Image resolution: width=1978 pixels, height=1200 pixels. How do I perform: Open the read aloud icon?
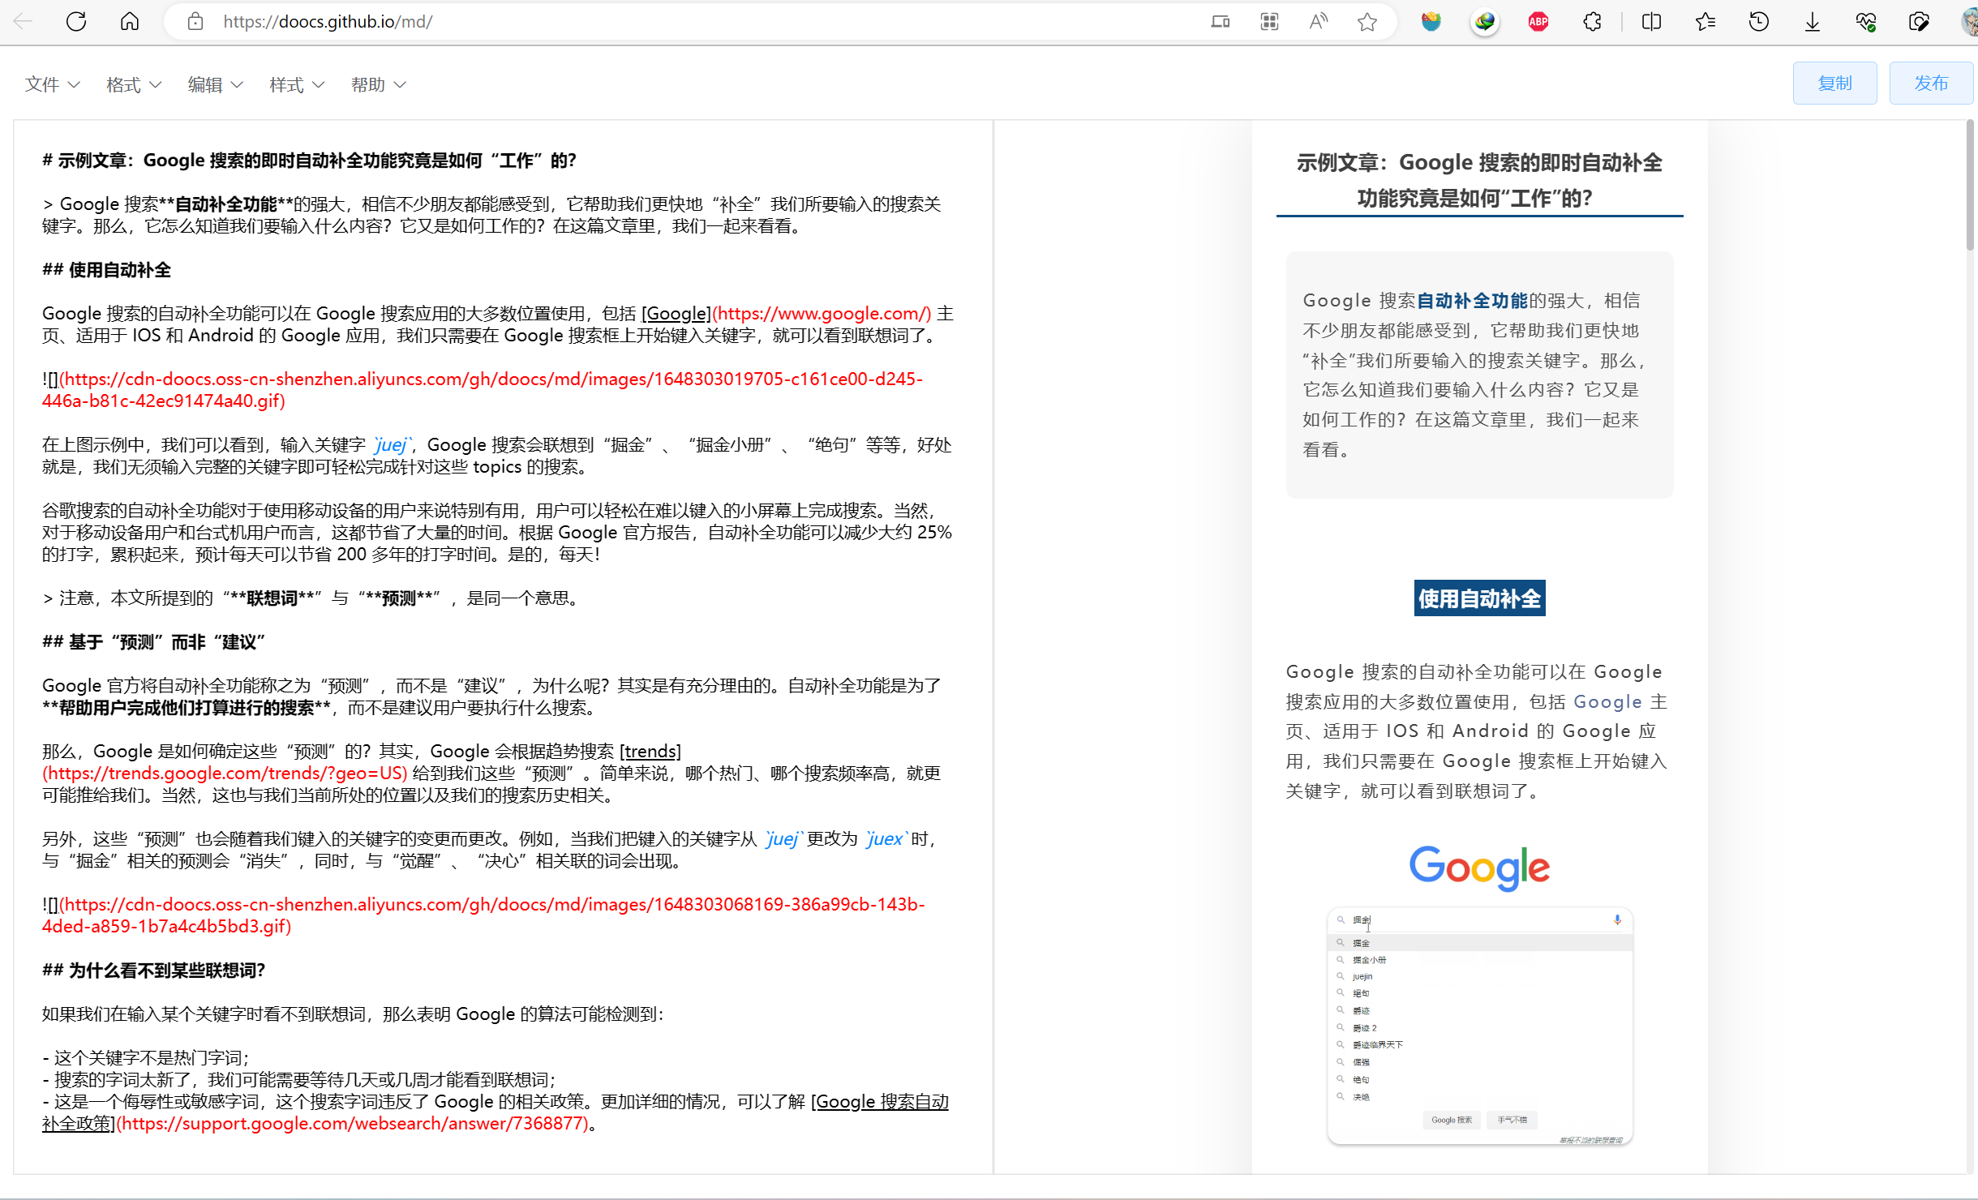pos(1319,22)
